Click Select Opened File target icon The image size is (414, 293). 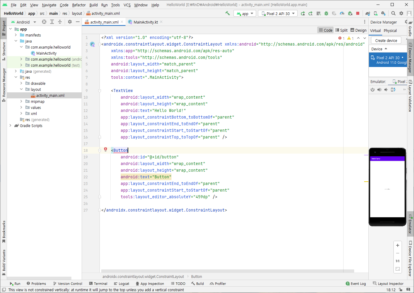[44, 22]
